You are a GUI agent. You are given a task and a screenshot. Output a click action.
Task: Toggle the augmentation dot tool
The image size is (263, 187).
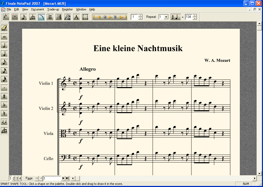pos(4,88)
